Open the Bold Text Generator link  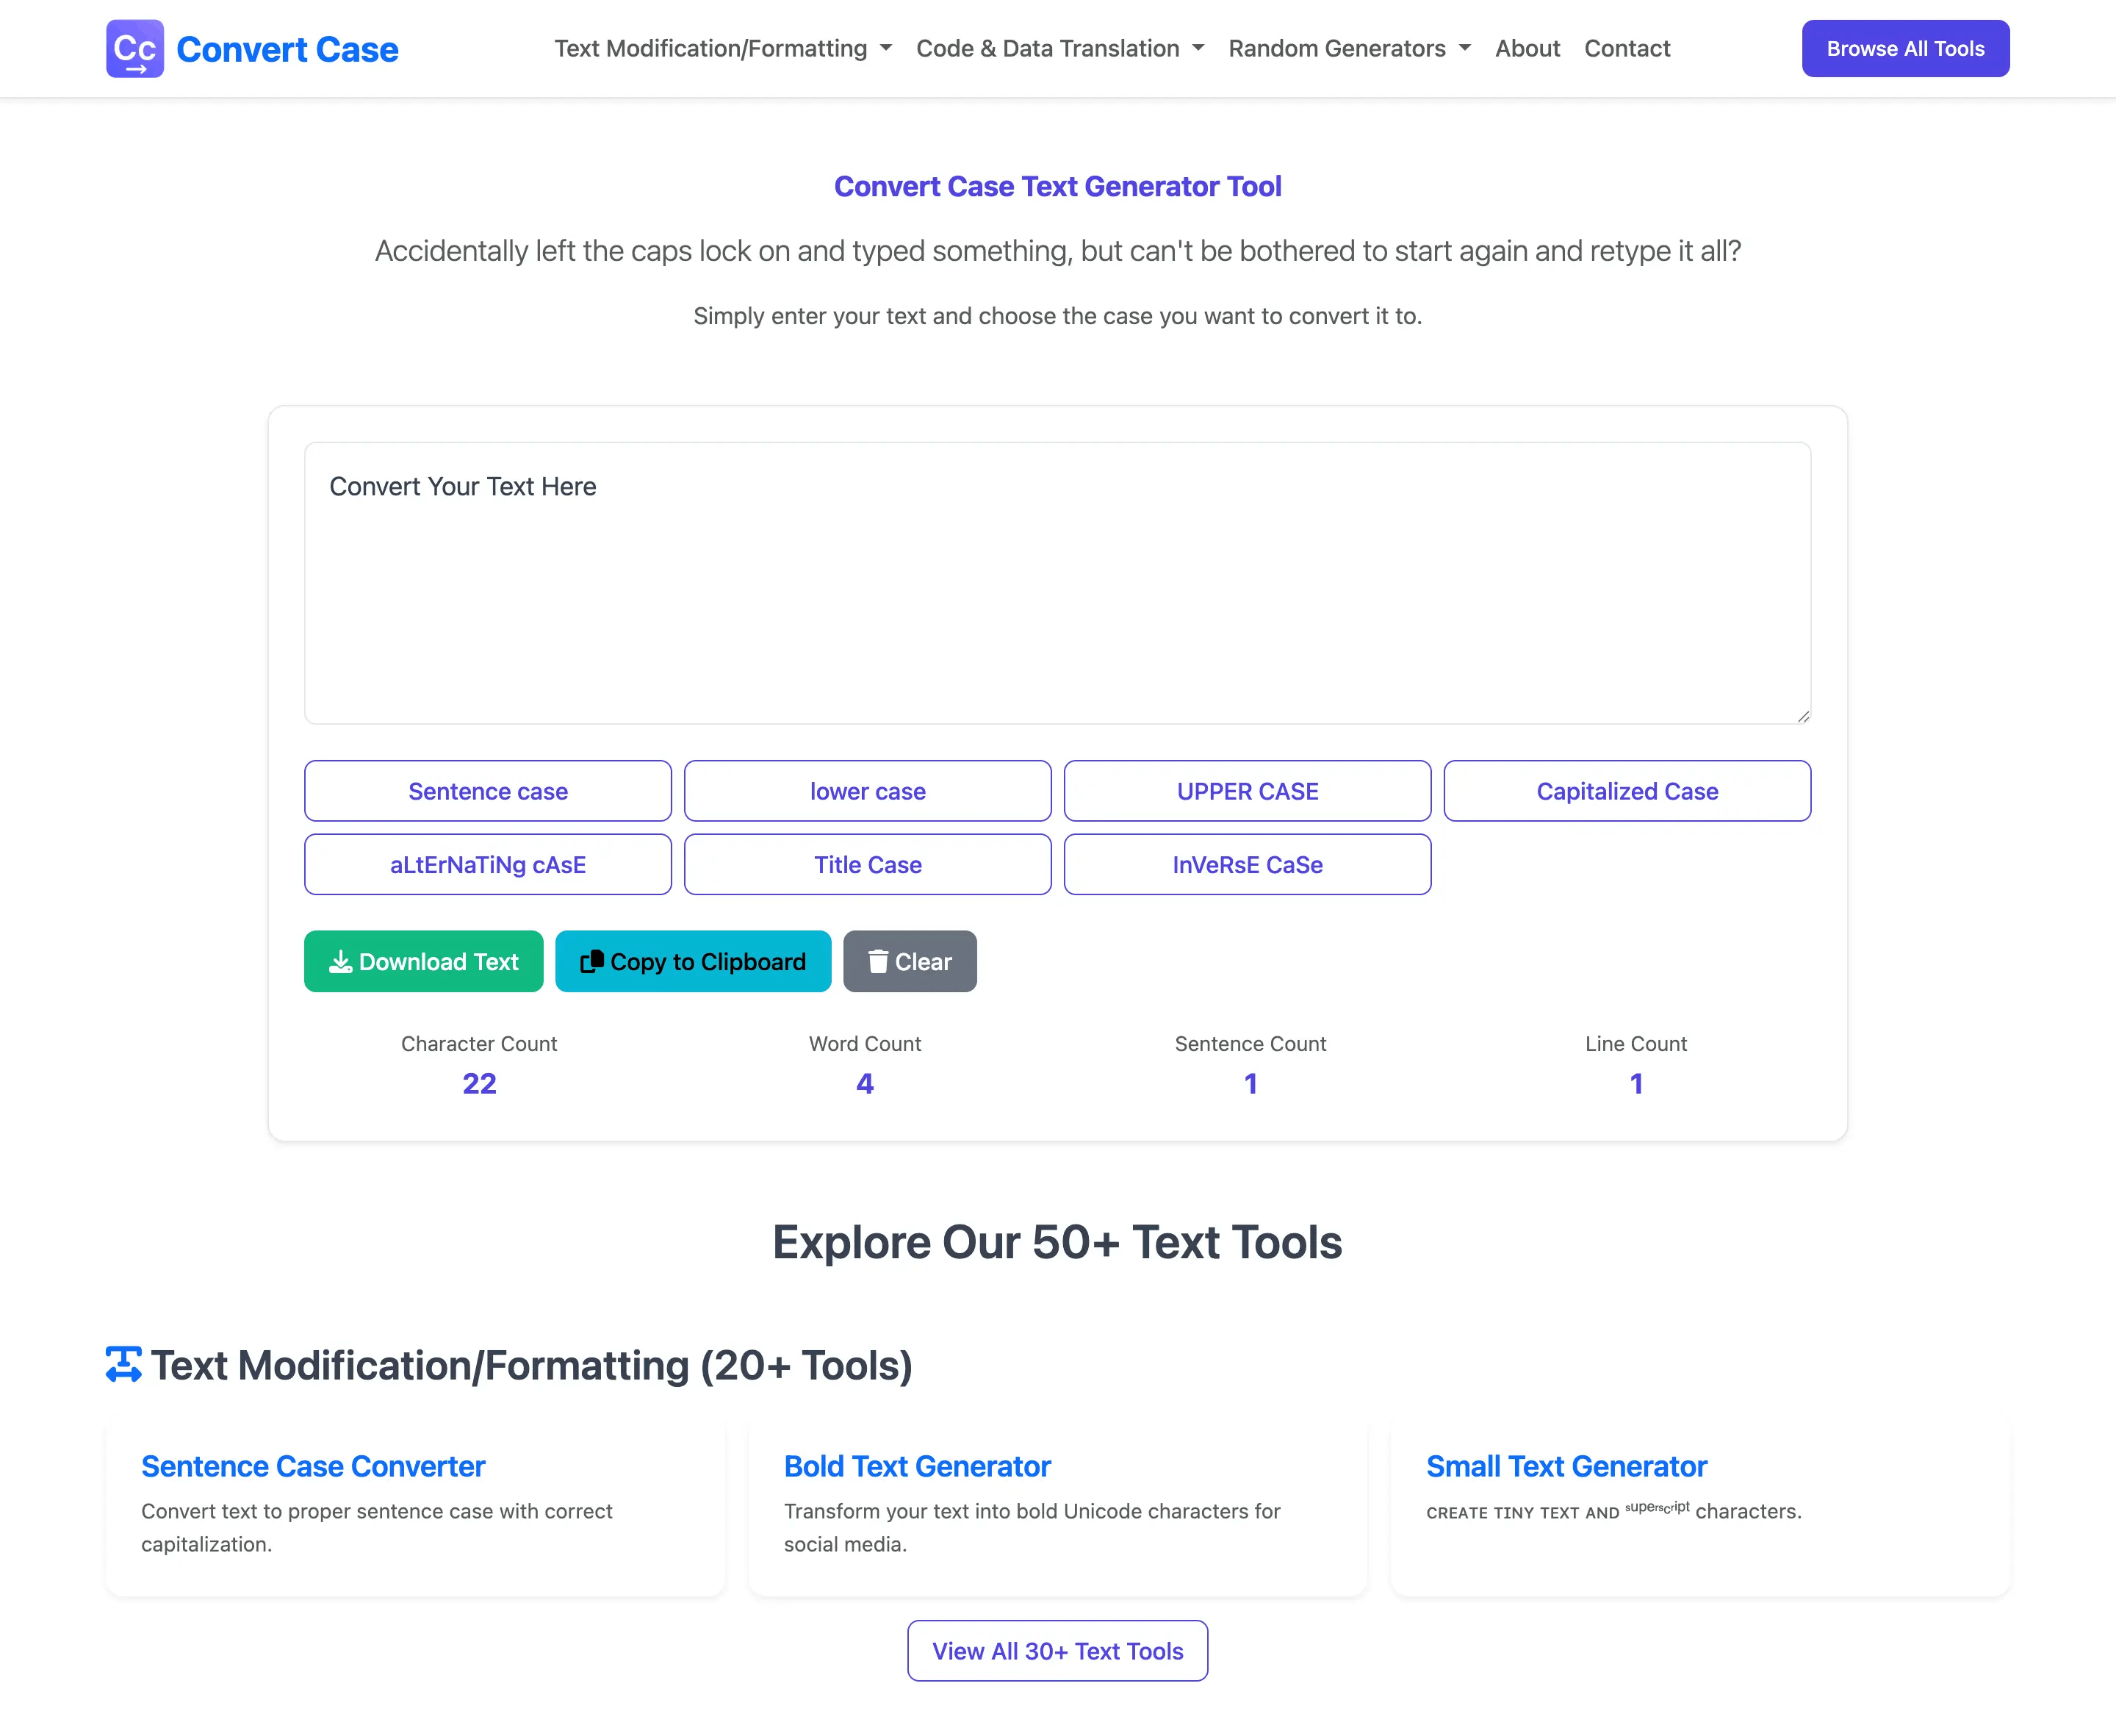coord(917,1466)
